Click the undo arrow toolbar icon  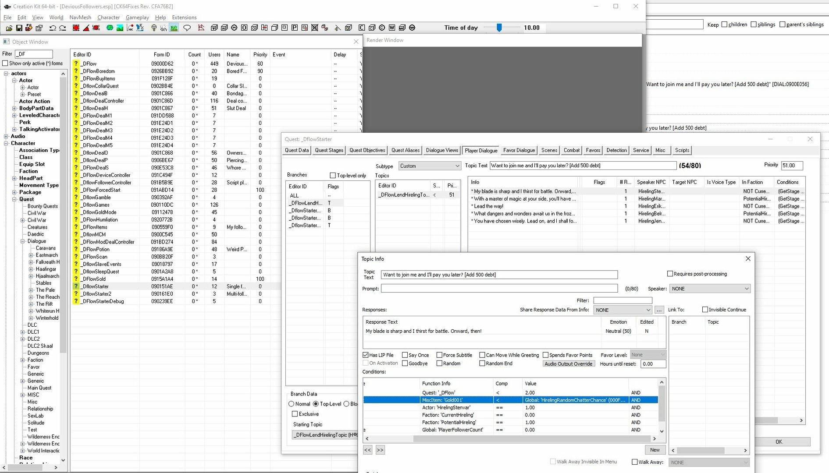coord(53,28)
